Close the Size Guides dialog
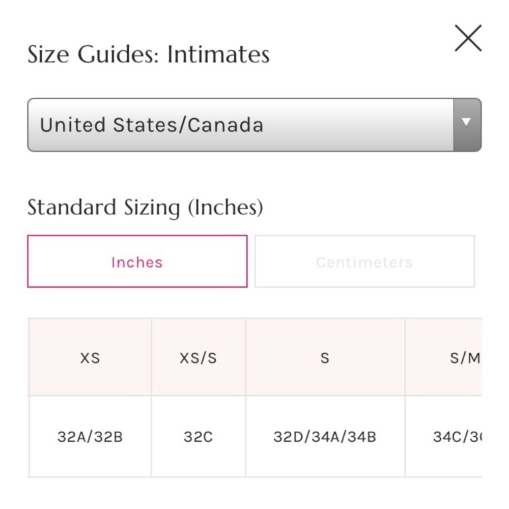 [468, 39]
